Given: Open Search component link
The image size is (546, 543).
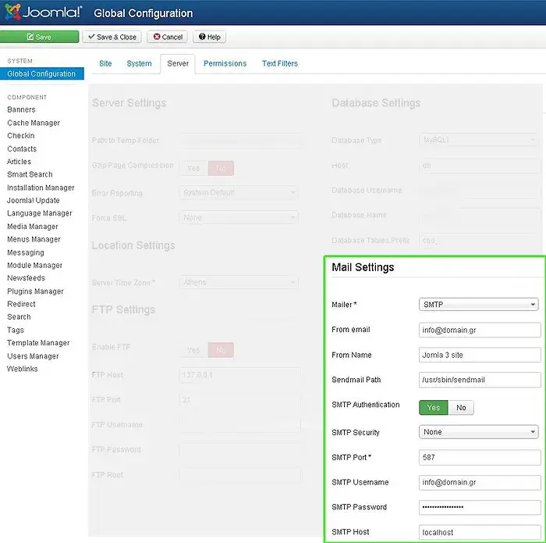Looking at the screenshot, I should pos(19,317).
